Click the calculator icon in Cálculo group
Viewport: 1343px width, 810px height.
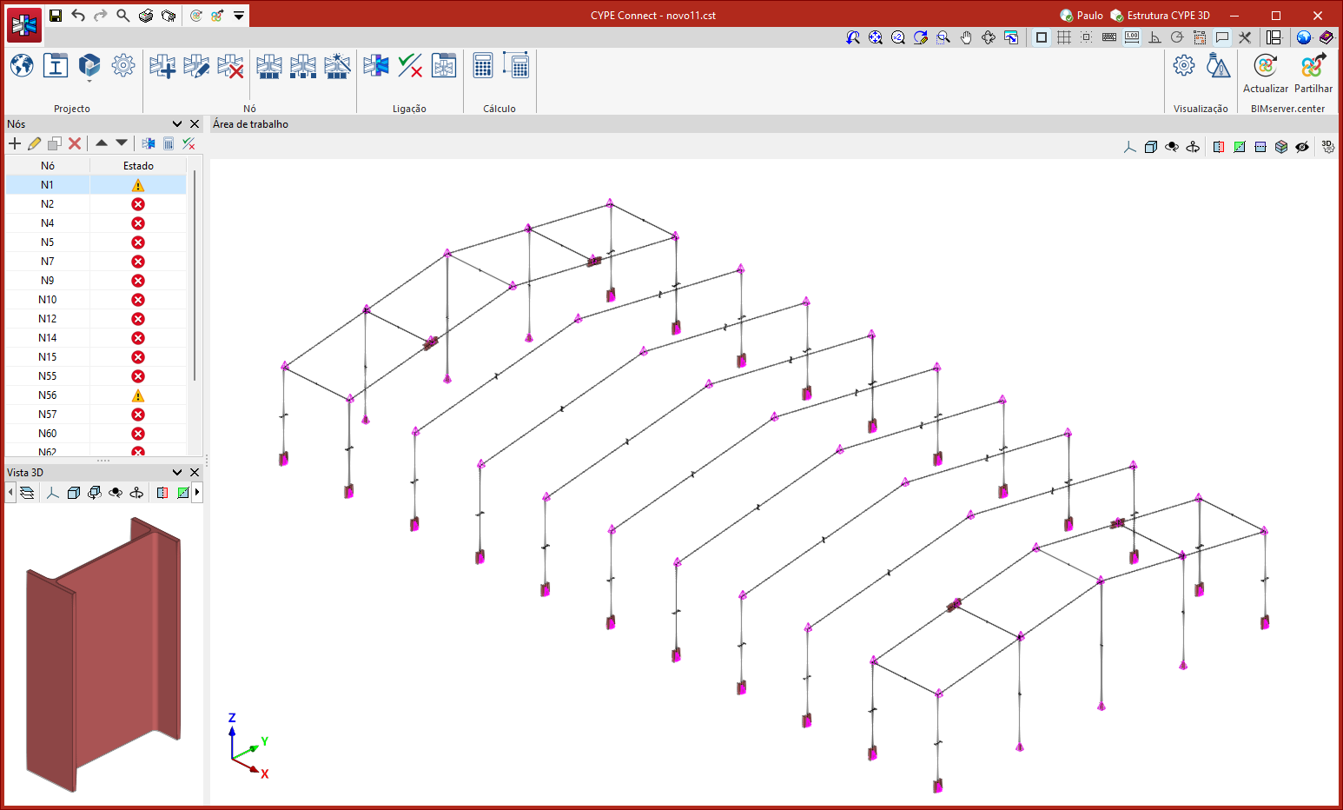coord(483,66)
